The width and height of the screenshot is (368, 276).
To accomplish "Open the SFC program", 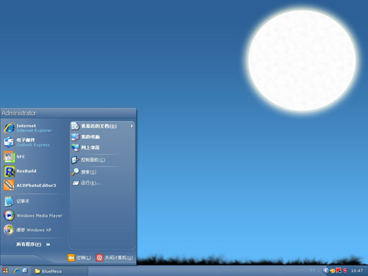I will [x=34, y=157].
